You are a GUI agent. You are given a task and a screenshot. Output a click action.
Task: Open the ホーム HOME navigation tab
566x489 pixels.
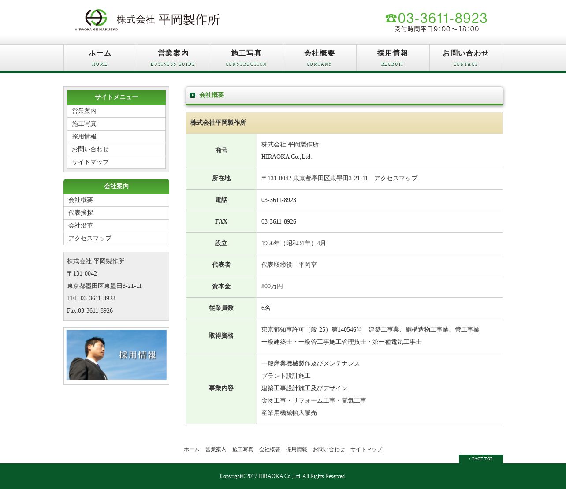(x=100, y=58)
